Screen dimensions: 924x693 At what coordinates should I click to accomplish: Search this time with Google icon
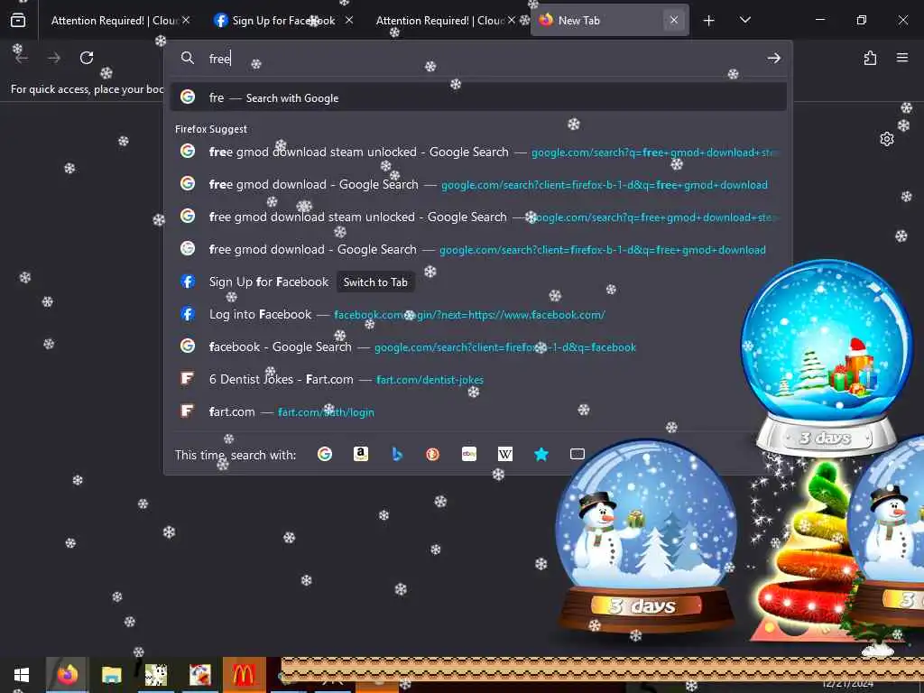pos(325,454)
